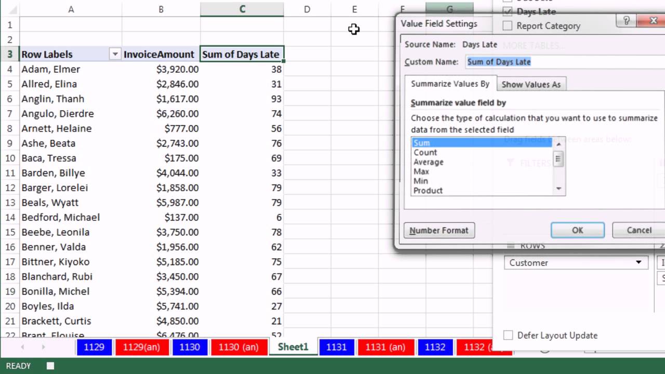The image size is (665, 374).
Task: Select cell Adam, Elmer
Action: click(71, 69)
